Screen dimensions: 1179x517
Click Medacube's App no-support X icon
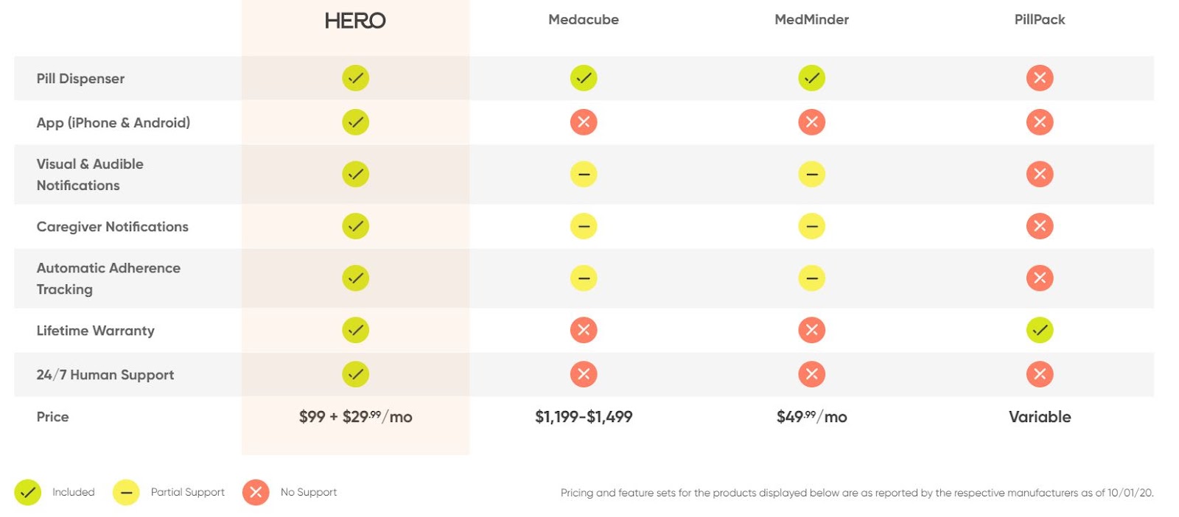tap(584, 122)
